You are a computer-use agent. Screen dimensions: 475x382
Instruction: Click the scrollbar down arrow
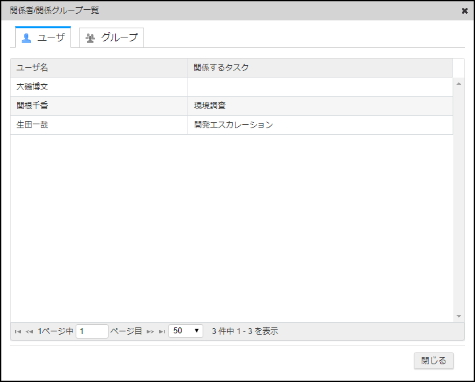(459, 316)
